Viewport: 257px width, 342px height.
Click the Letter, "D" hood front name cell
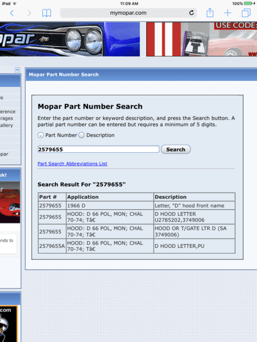(195, 205)
